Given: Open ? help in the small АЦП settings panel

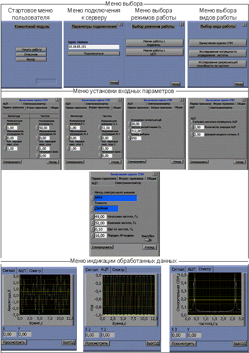Looking at the screenshot, I should (244, 100).
